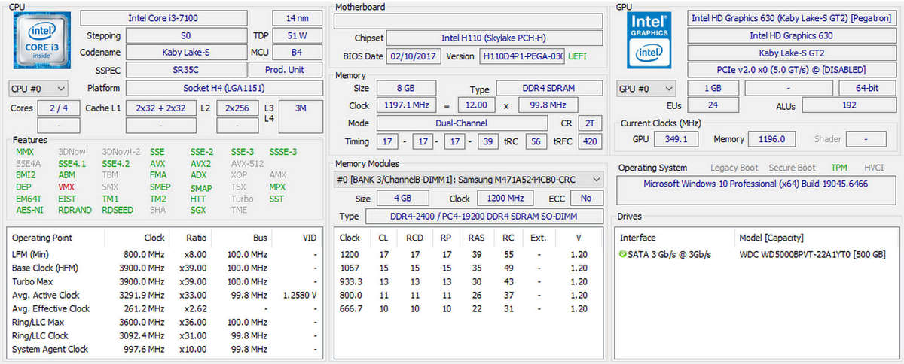Select the 1067 memory timing row

tap(469, 268)
